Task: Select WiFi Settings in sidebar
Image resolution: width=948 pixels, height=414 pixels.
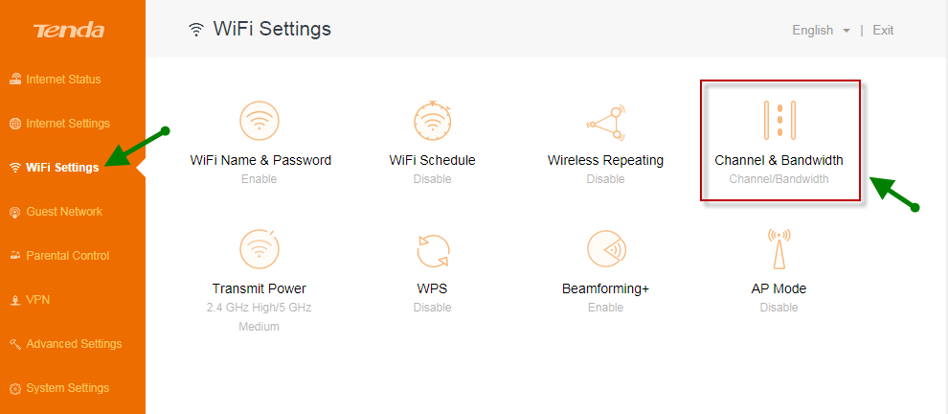Action: (x=55, y=168)
